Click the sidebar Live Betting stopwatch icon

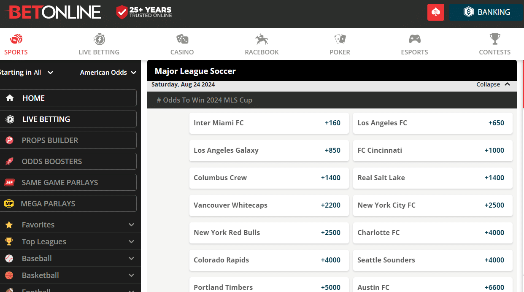point(10,119)
